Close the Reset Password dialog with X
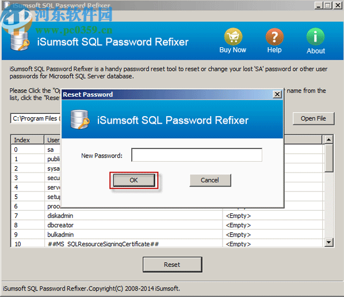The width and height of the screenshot is (344, 298). [277, 94]
